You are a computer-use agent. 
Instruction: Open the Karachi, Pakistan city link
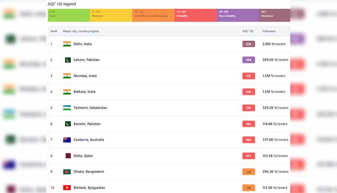88,124
